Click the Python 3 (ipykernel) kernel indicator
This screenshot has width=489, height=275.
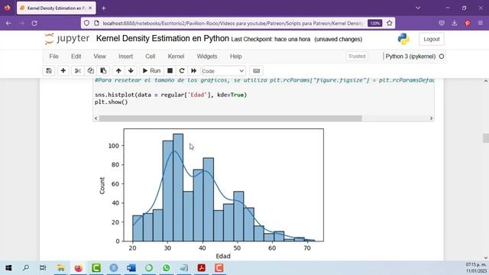click(410, 57)
